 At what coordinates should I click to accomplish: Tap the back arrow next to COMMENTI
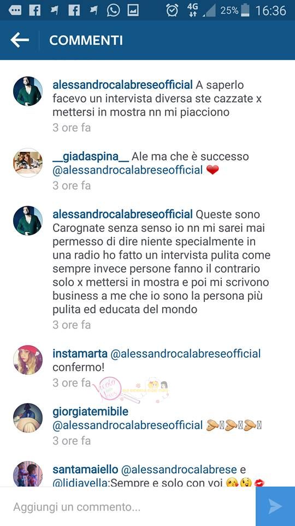(20, 40)
